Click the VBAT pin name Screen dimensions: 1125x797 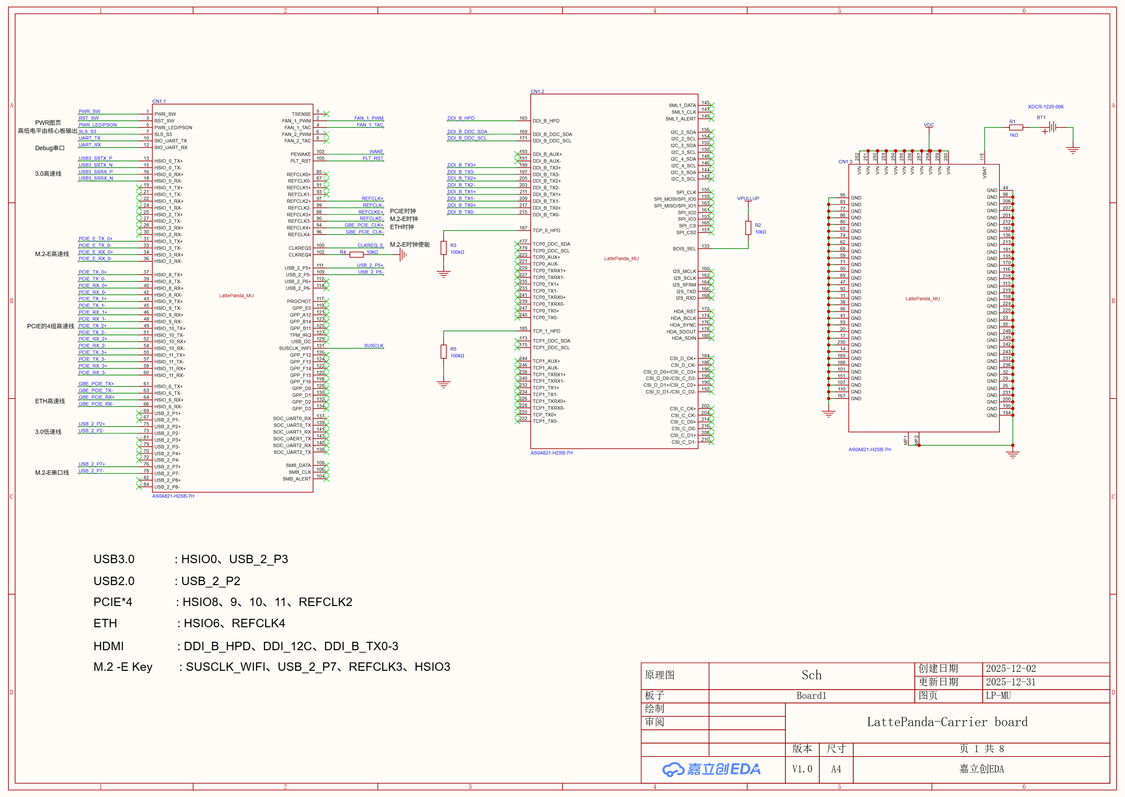[x=984, y=172]
